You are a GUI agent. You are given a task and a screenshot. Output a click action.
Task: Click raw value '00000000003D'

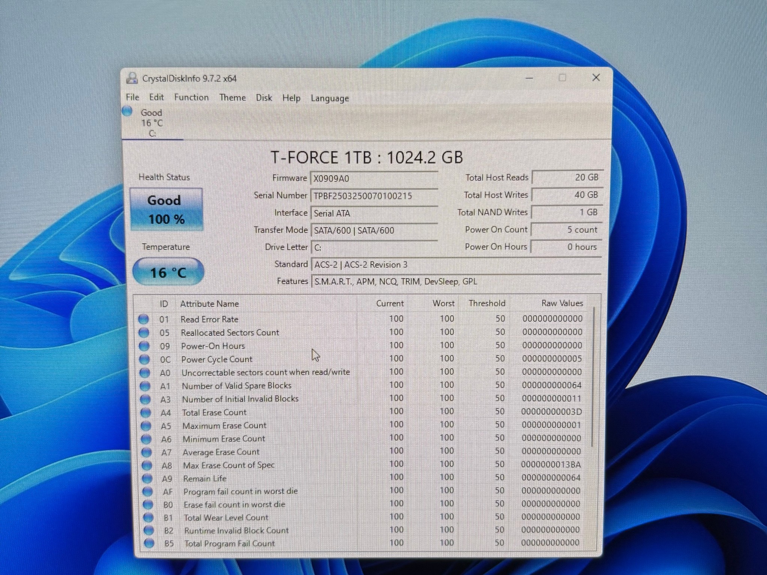pyautogui.click(x=551, y=412)
